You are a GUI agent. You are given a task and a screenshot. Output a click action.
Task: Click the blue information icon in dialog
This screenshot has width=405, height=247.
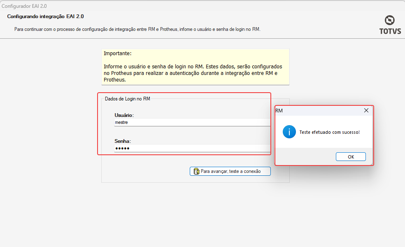[x=289, y=132]
